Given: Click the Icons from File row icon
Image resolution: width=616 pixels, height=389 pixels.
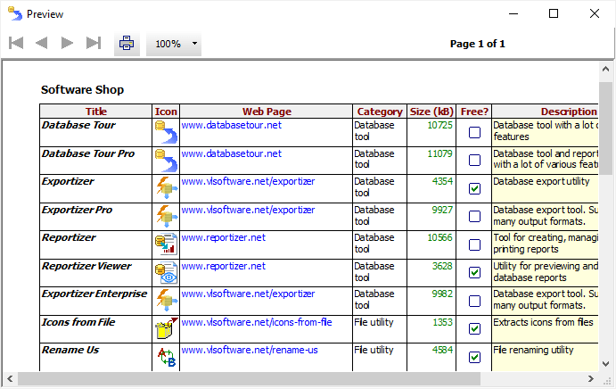Looking at the screenshot, I should coord(166,329).
